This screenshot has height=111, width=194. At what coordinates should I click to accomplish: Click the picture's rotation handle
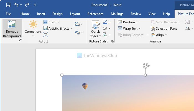(146, 65)
